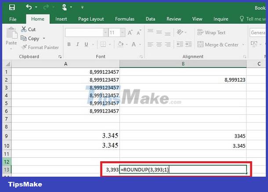This screenshot has width=268, height=192.
Task: Click Merge & Center
Action: pos(218,45)
